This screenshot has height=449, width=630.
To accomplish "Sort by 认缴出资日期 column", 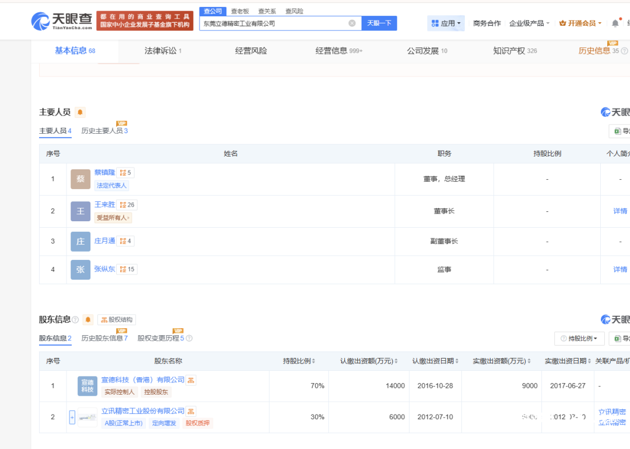I will click(436, 361).
